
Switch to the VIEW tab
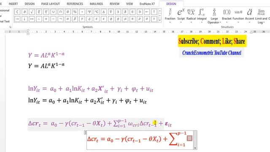pyautogui.click(x=130, y=4)
